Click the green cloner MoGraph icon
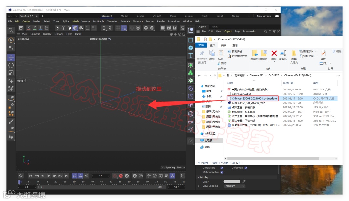This screenshot has width=349, height=201. click(x=191, y=73)
